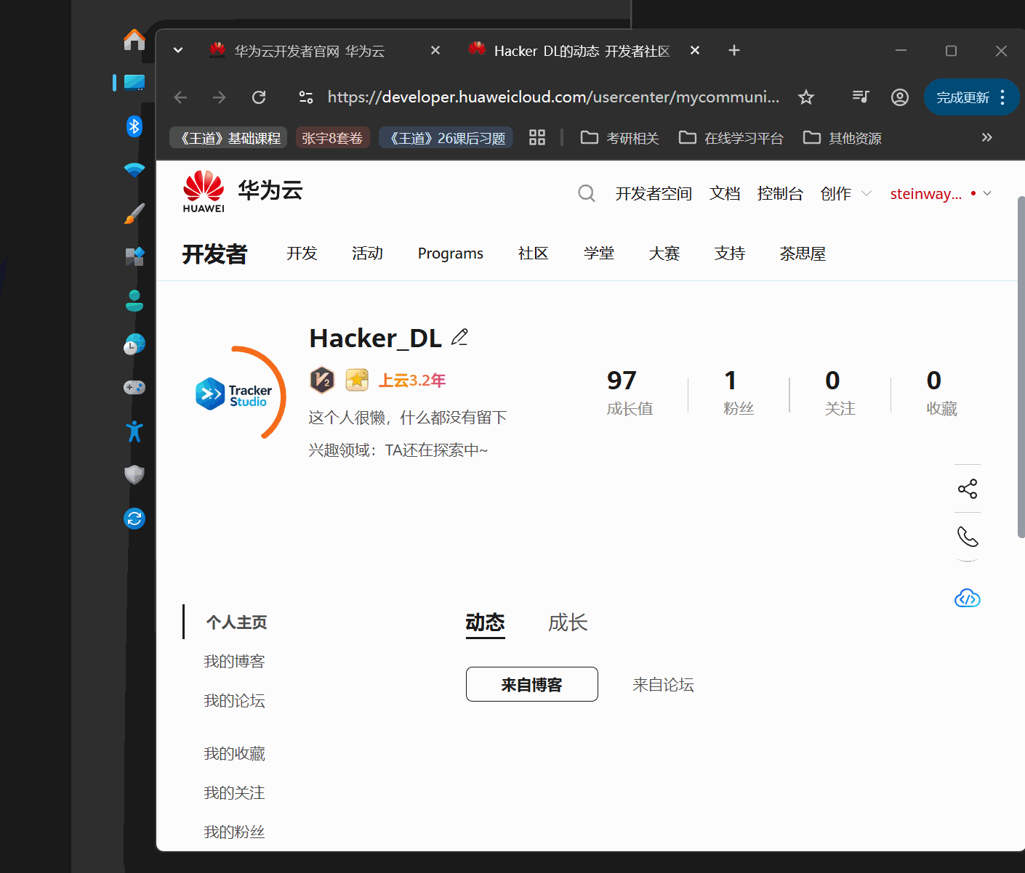1025x873 pixels.
Task: Open the cloud code developer tool icon
Action: (968, 598)
